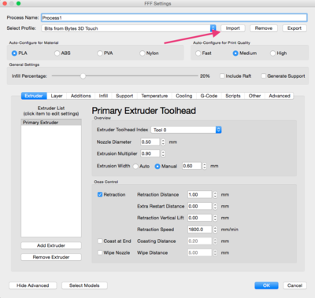
Task: Confirm settings with the OK button
Action: (266, 285)
